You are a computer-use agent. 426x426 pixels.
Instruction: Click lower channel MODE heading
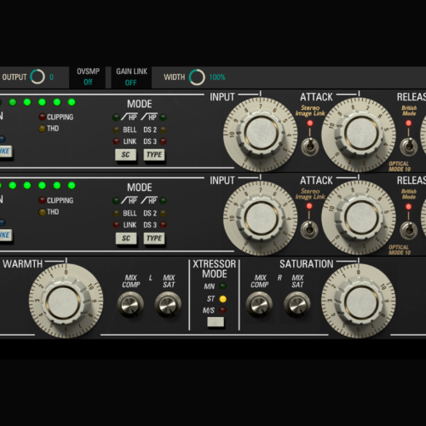point(140,187)
